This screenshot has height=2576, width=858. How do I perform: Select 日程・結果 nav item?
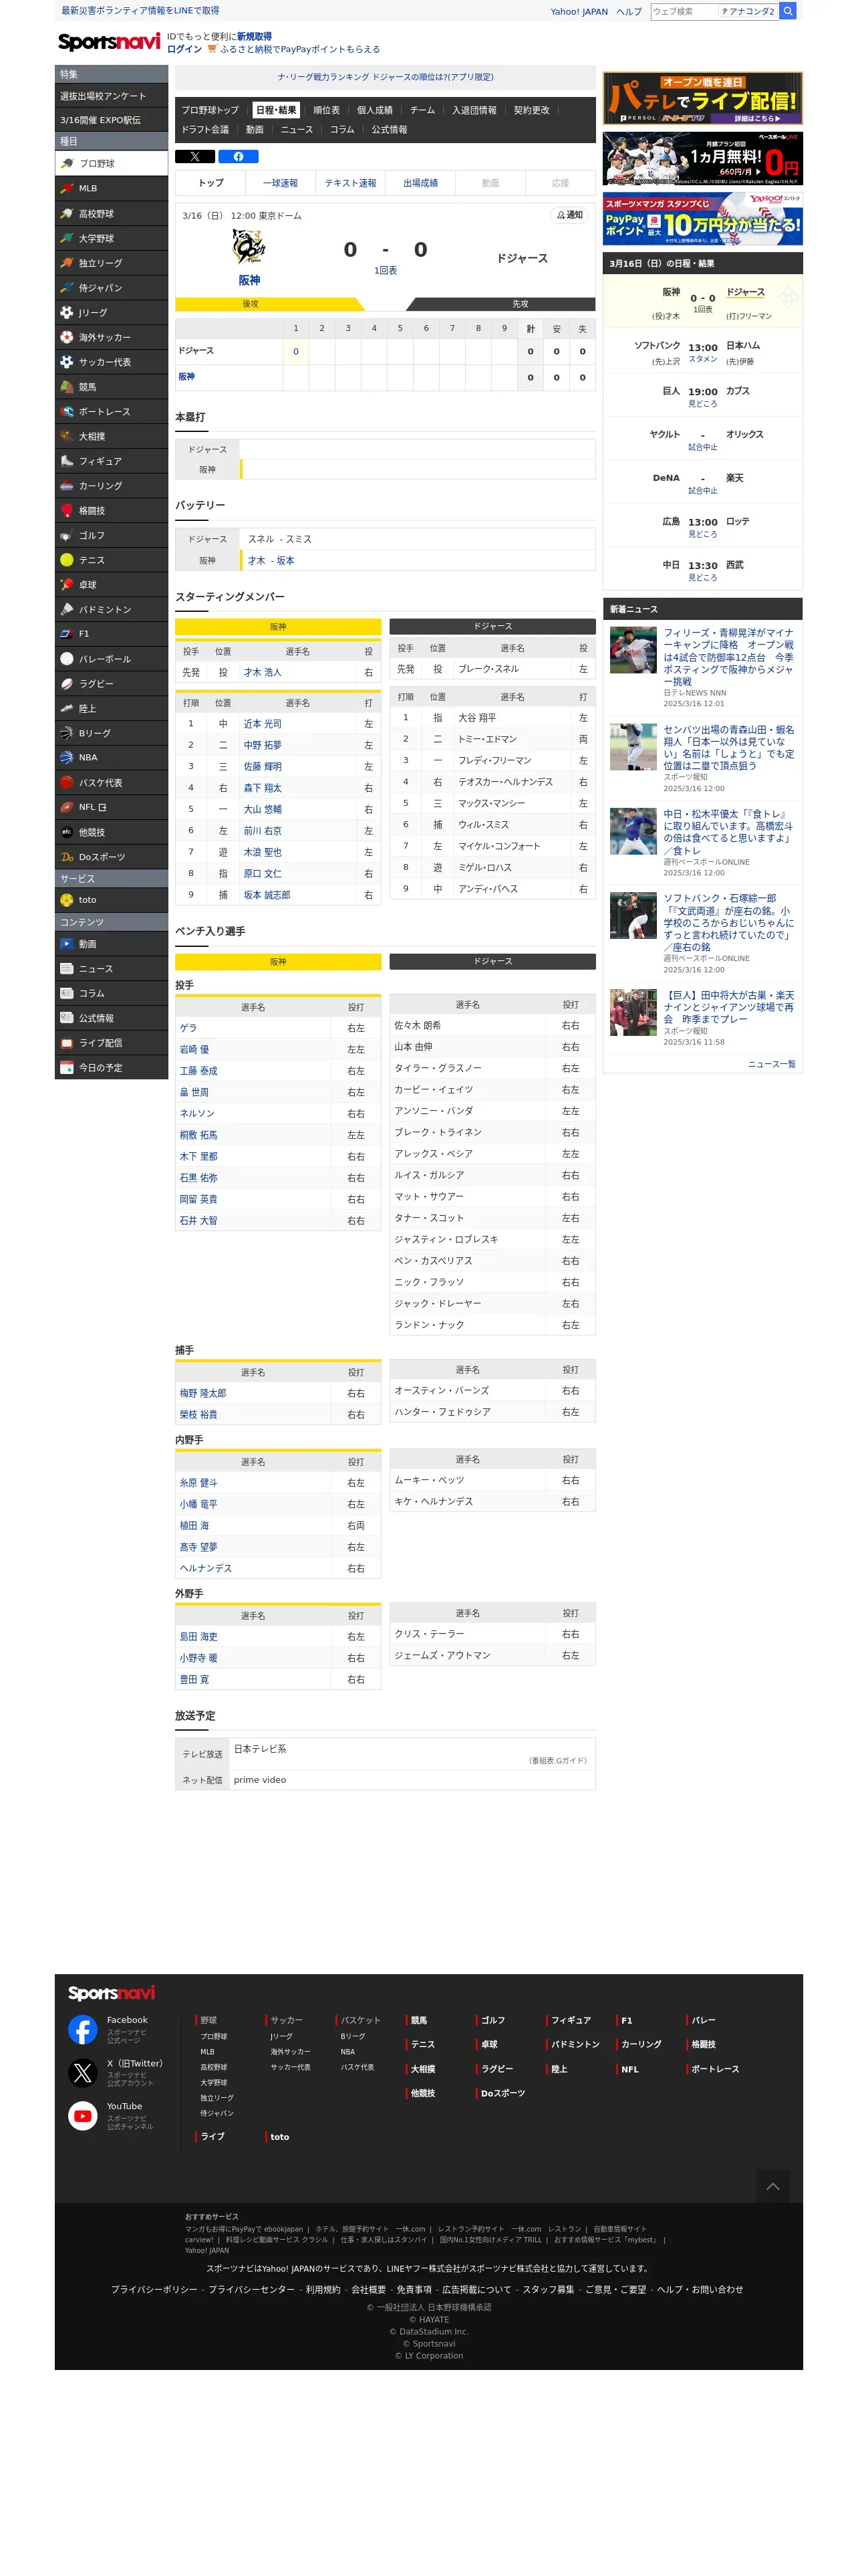(x=276, y=110)
